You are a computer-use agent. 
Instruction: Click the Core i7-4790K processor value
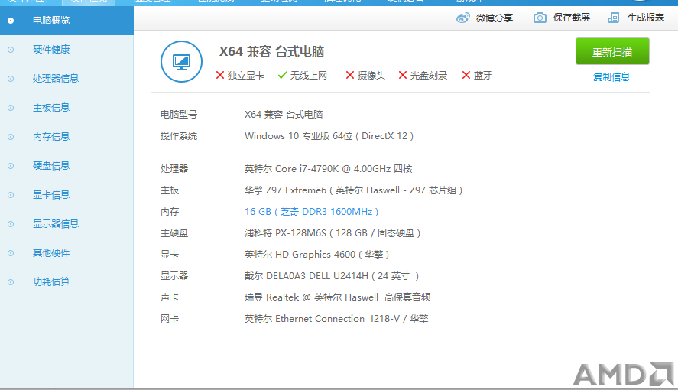click(x=328, y=169)
